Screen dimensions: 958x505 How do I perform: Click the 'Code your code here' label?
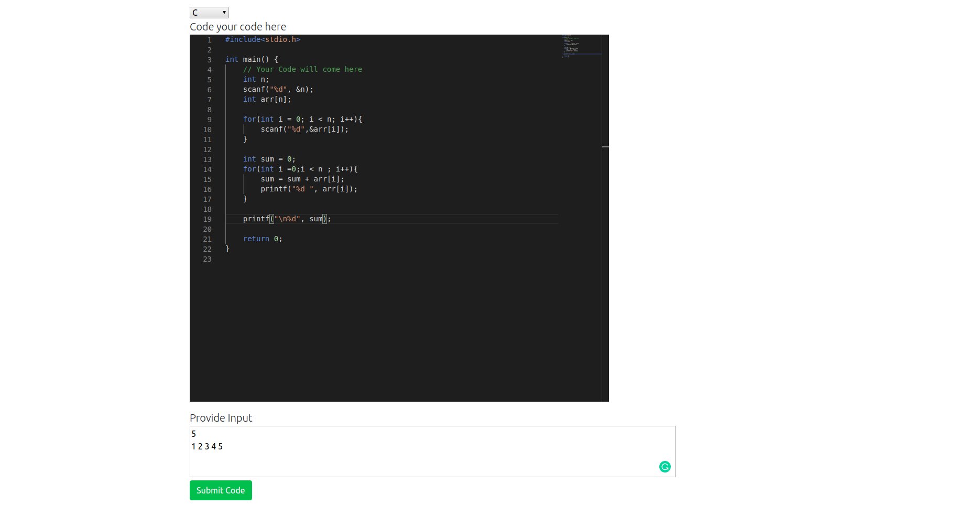238,27
